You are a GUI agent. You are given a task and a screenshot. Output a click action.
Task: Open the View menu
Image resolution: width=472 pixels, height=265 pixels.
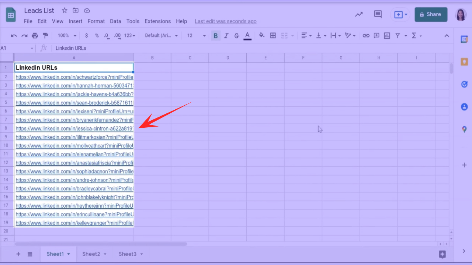click(x=58, y=21)
